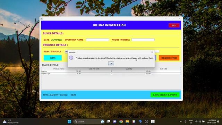Open the weather widget Mostly cloudy
Viewport: 222px width, 125px height.
[x=11, y=122]
